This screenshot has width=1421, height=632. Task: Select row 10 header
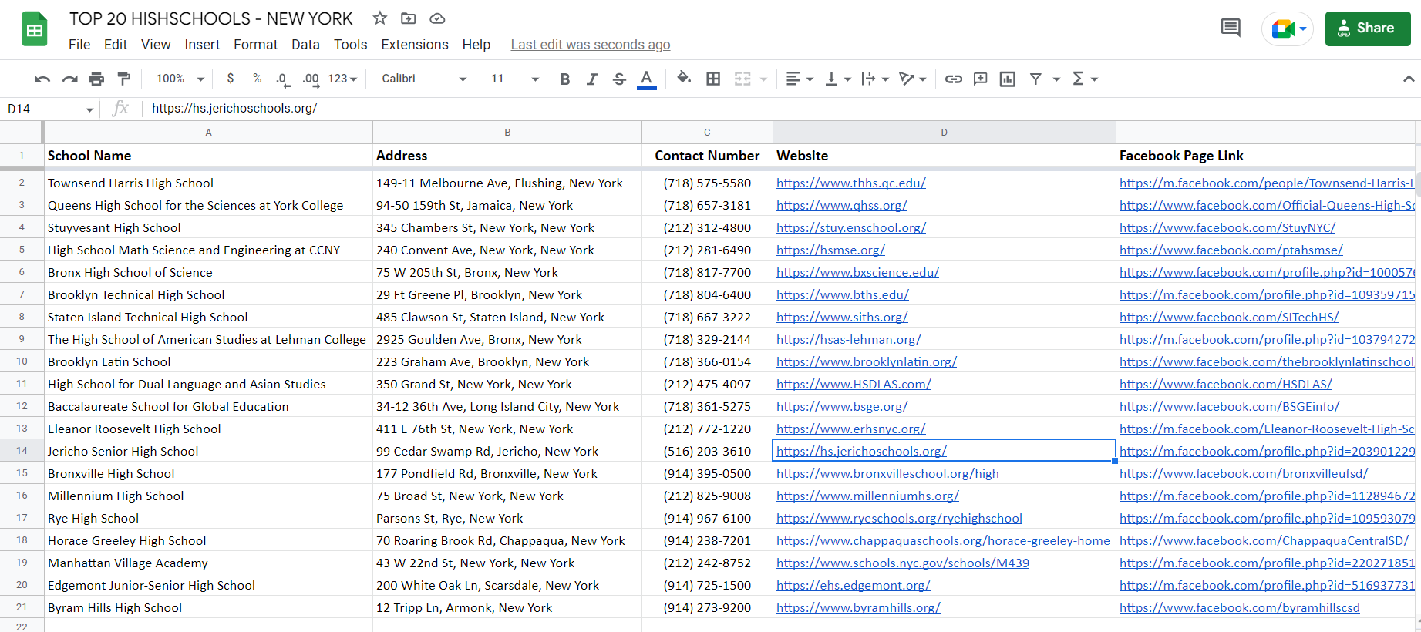tap(22, 361)
